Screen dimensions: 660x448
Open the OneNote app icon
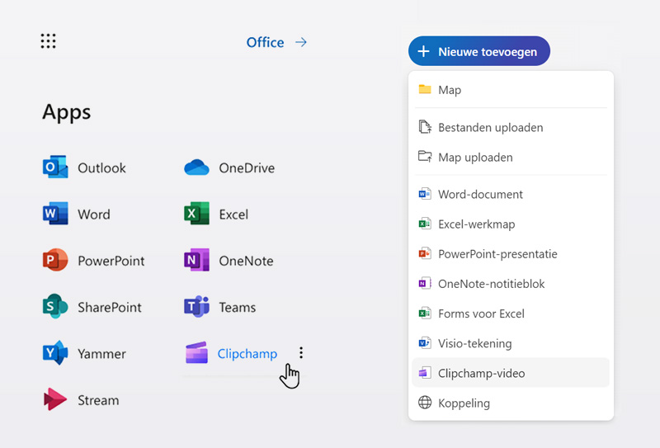pos(196,261)
